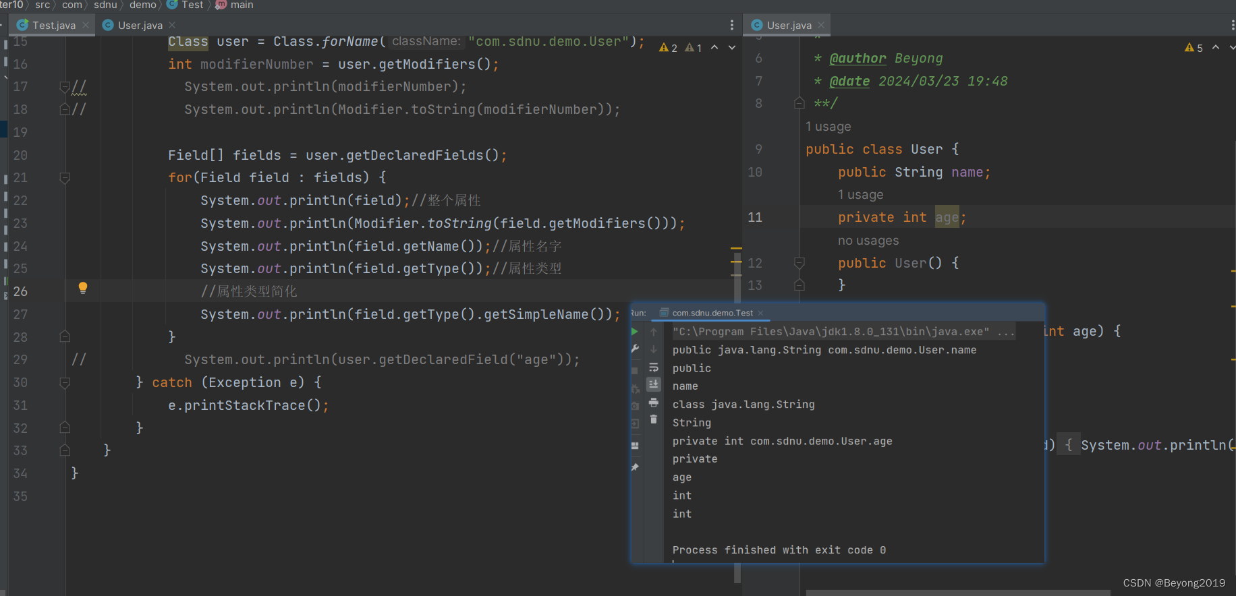Click breadcrumb 'com'

72,5
